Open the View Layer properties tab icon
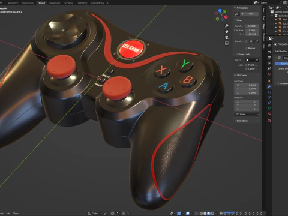Image resolution: width=288 pixels, height=216 pixels. coord(269,63)
